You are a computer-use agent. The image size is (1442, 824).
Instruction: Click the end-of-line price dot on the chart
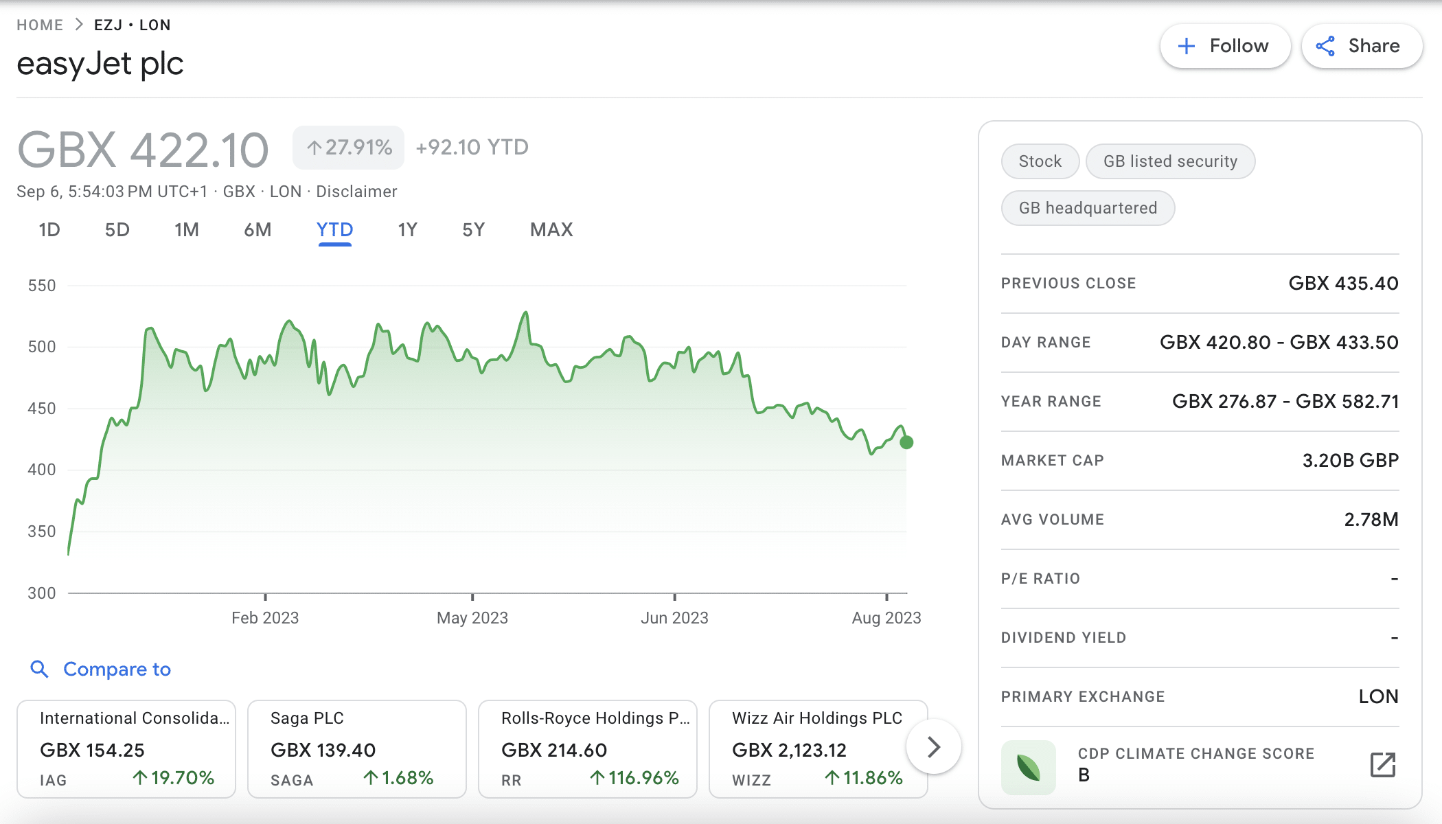906,442
